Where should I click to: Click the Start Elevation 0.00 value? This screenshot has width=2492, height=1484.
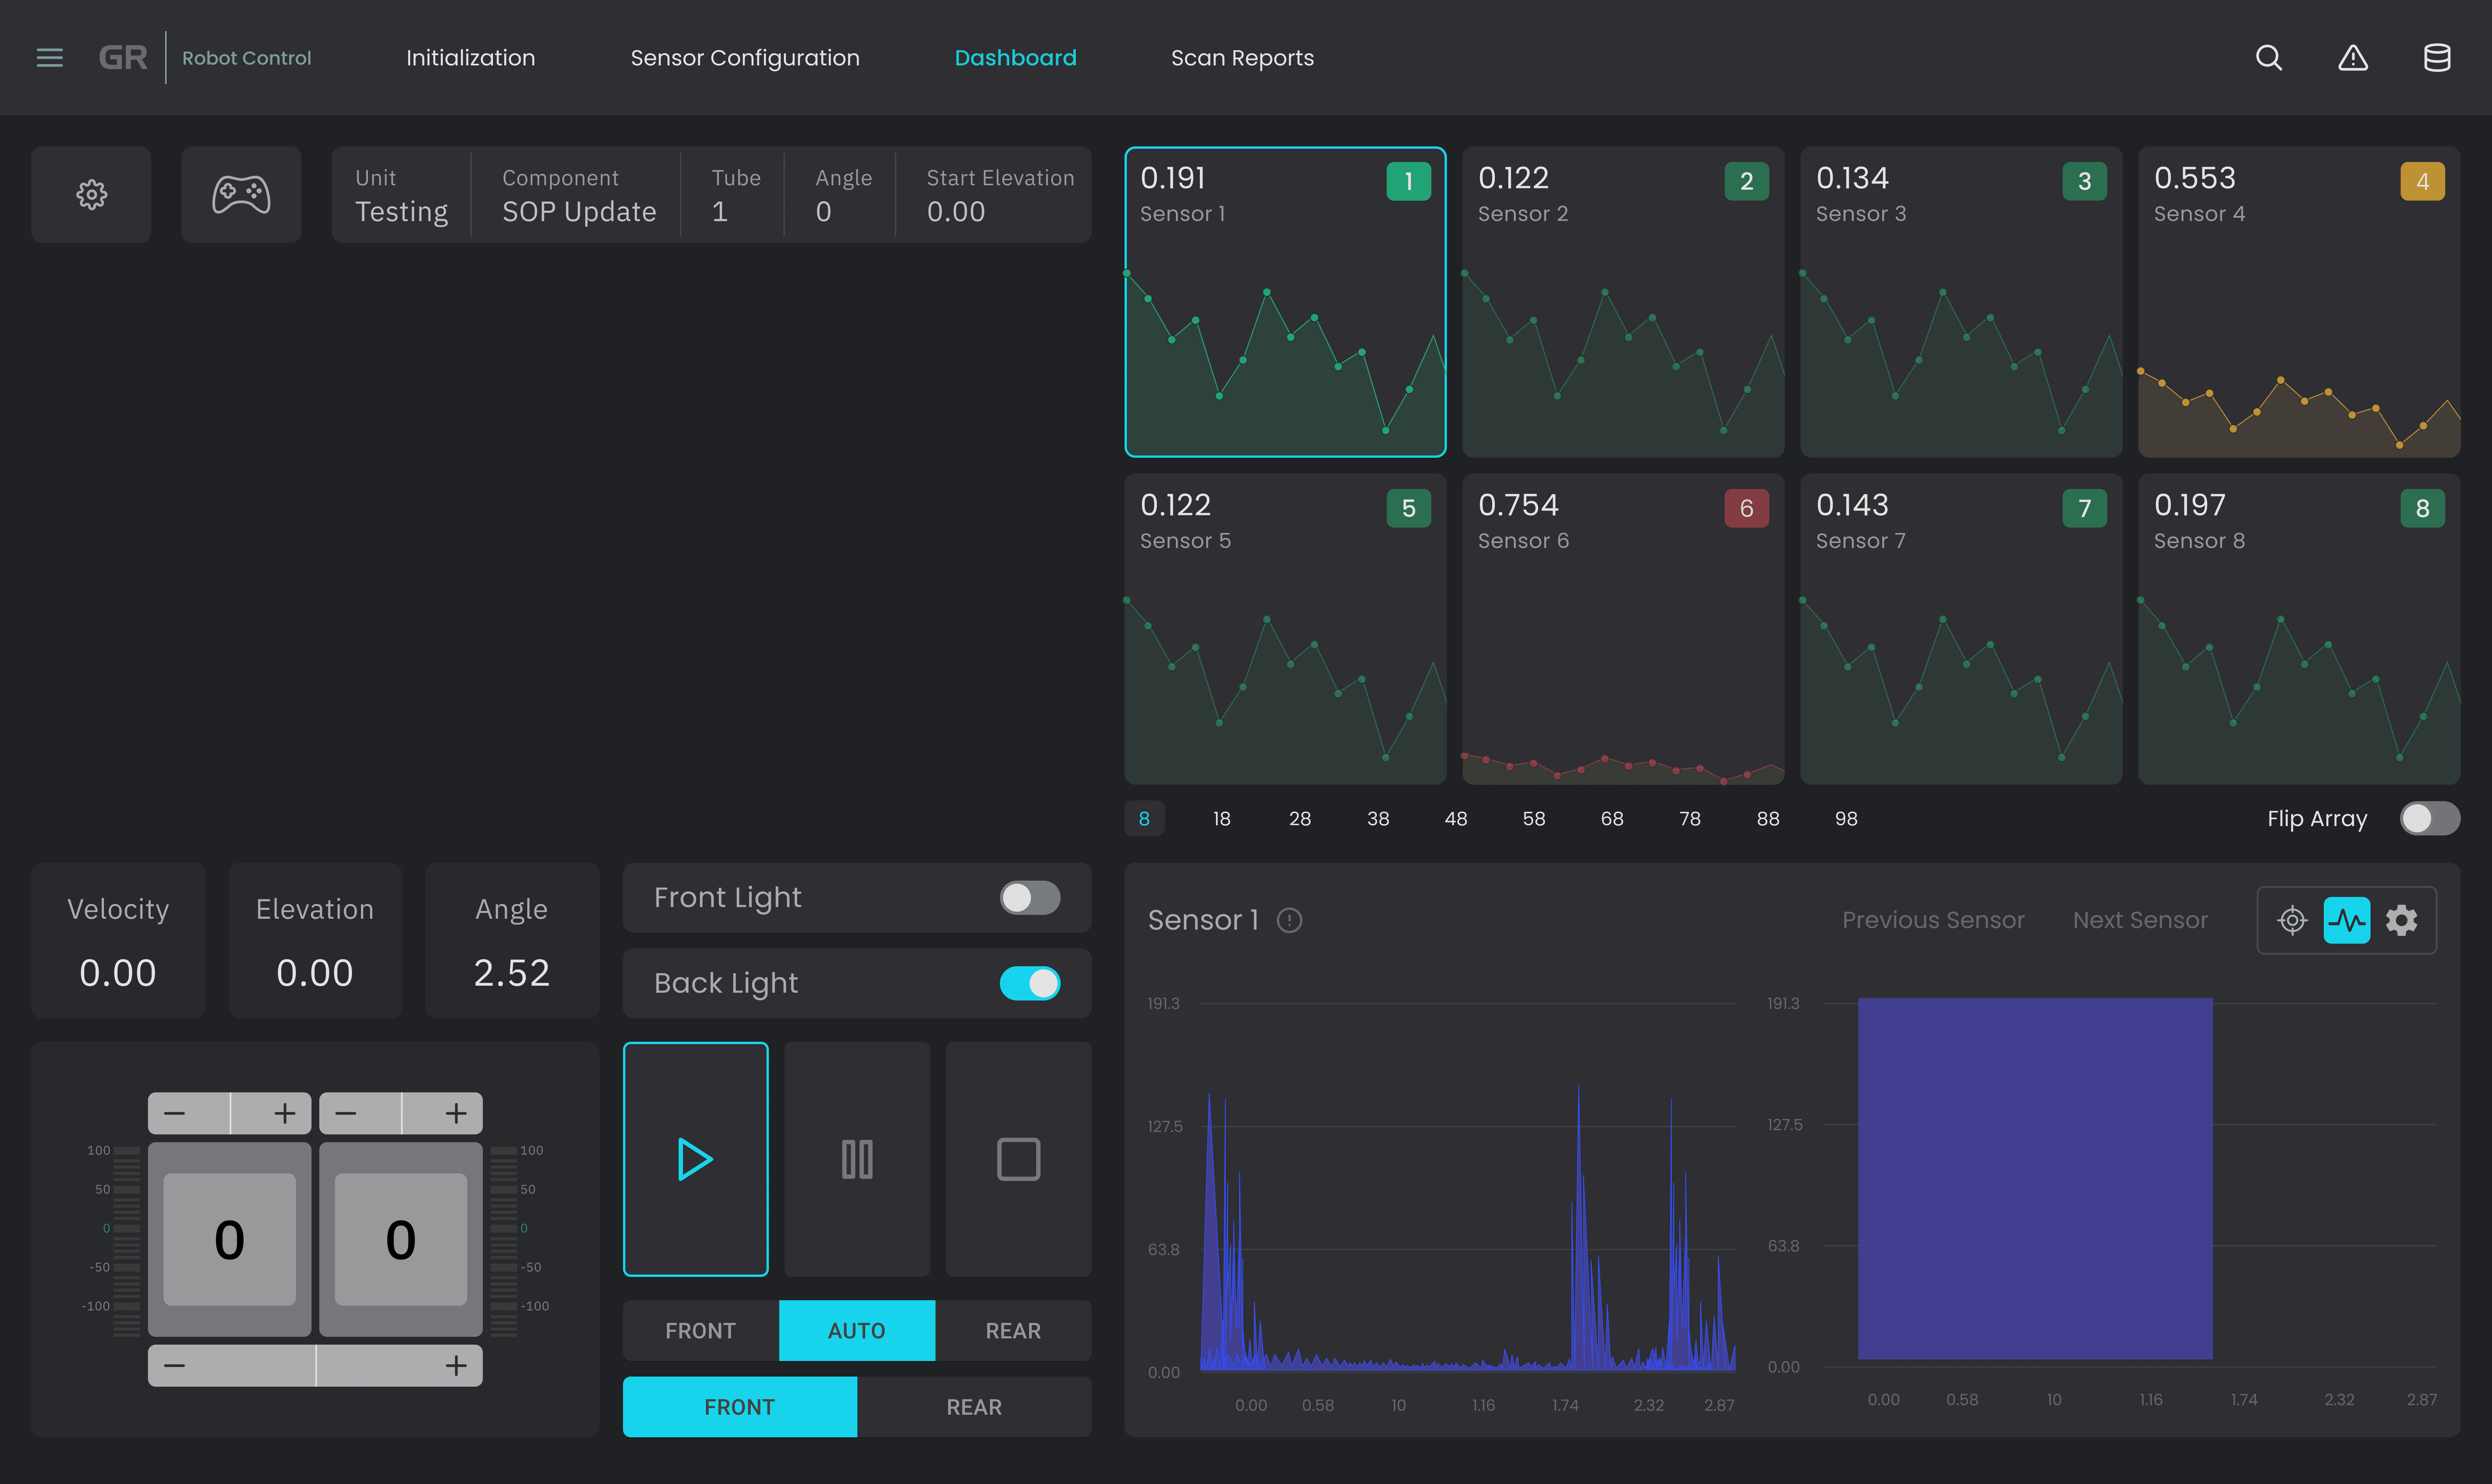pos(956,212)
